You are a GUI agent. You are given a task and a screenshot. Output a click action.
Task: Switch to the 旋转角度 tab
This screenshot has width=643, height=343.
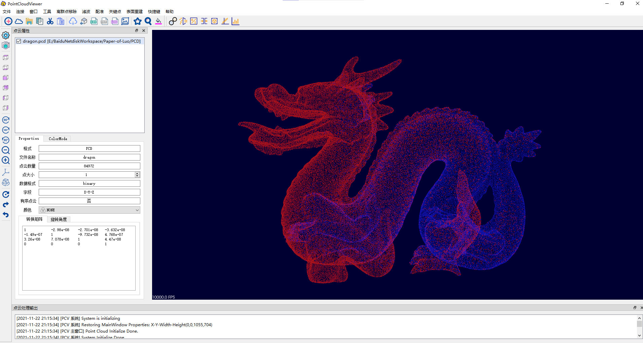[59, 219]
